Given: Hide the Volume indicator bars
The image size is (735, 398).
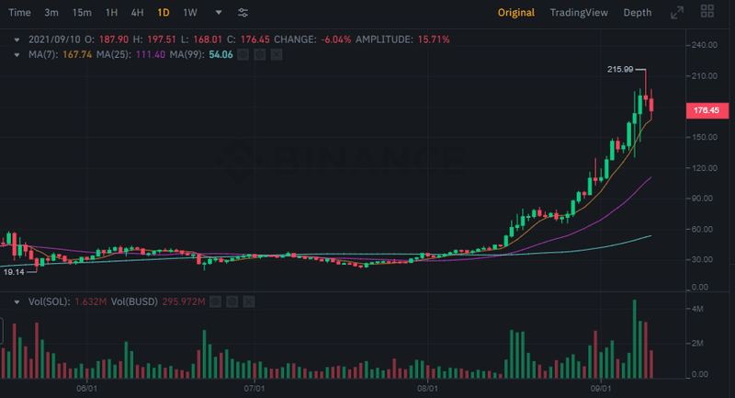Looking at the screenshot, I should 215,301.
